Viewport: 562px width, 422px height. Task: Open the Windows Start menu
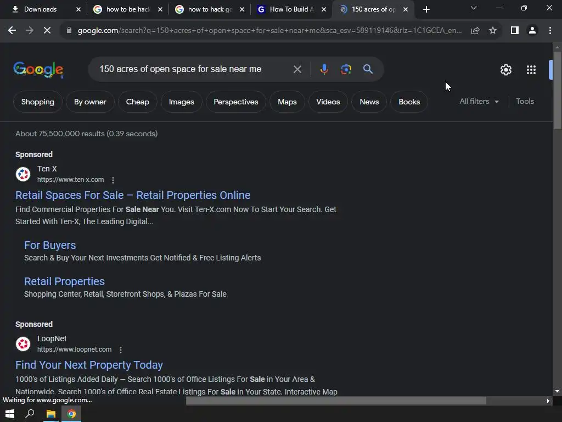10,414
